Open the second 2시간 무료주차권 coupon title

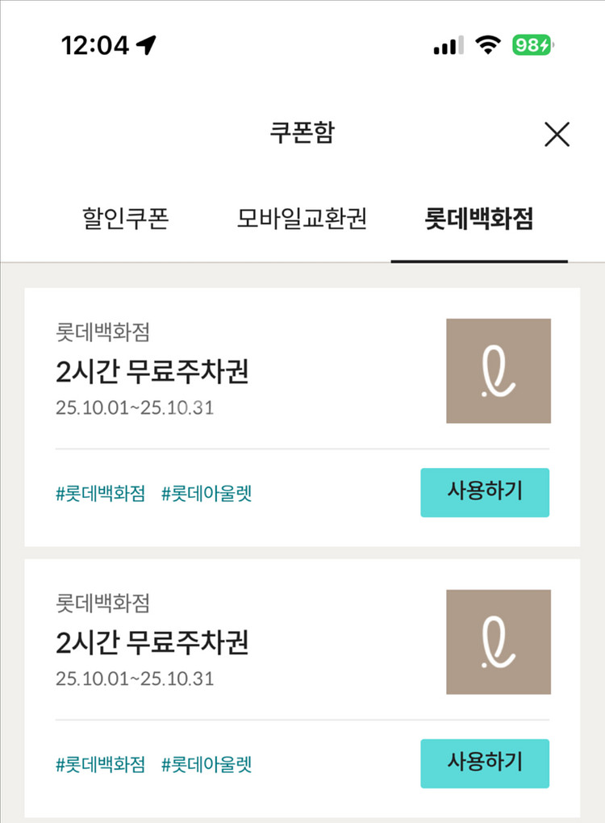pyautogui.click(x=152, y=643)
